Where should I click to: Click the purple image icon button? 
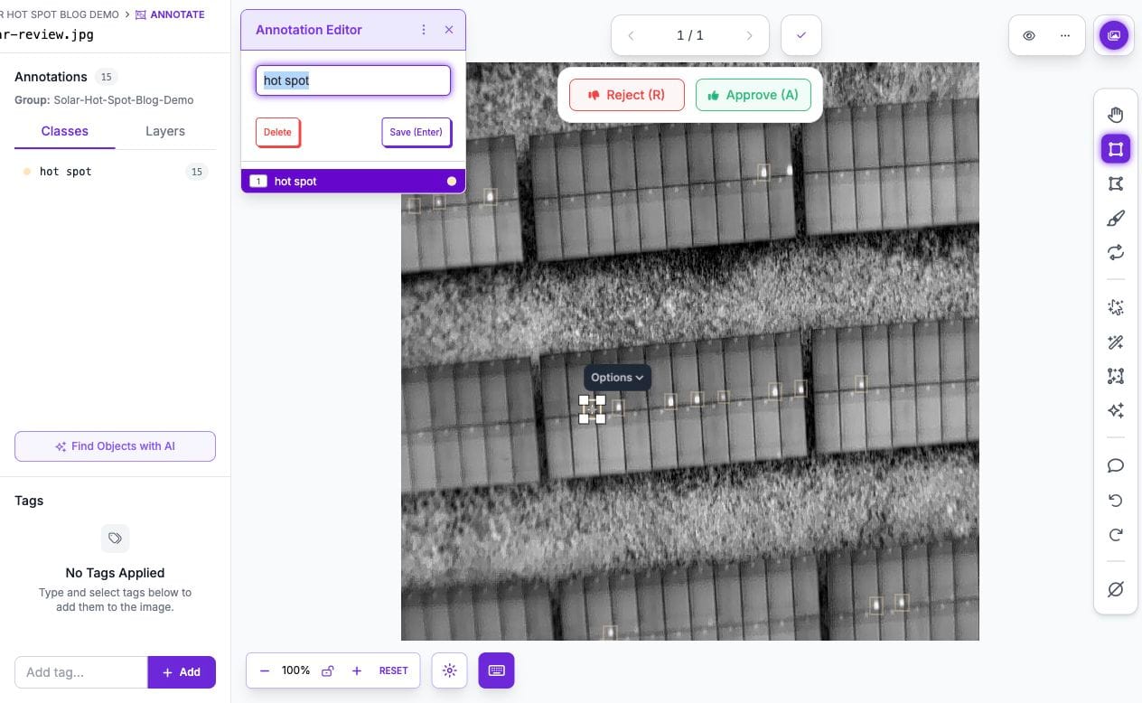[1114, 36]
